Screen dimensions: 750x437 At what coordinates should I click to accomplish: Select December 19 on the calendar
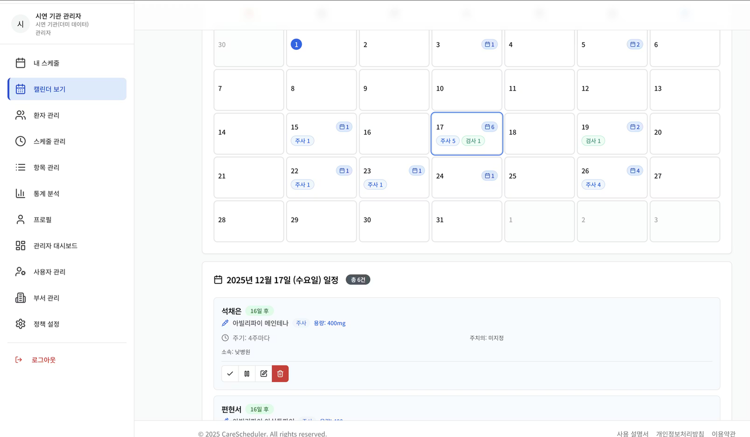click(612, 133)
